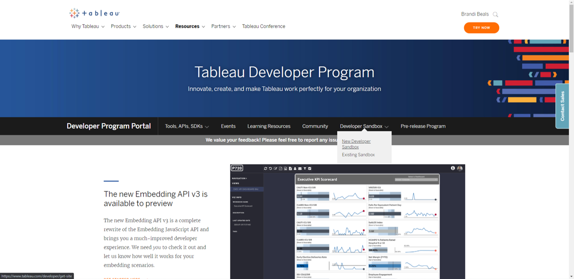
Task: Select Community in the Developer Portal nav
Action: coord(315,126)
